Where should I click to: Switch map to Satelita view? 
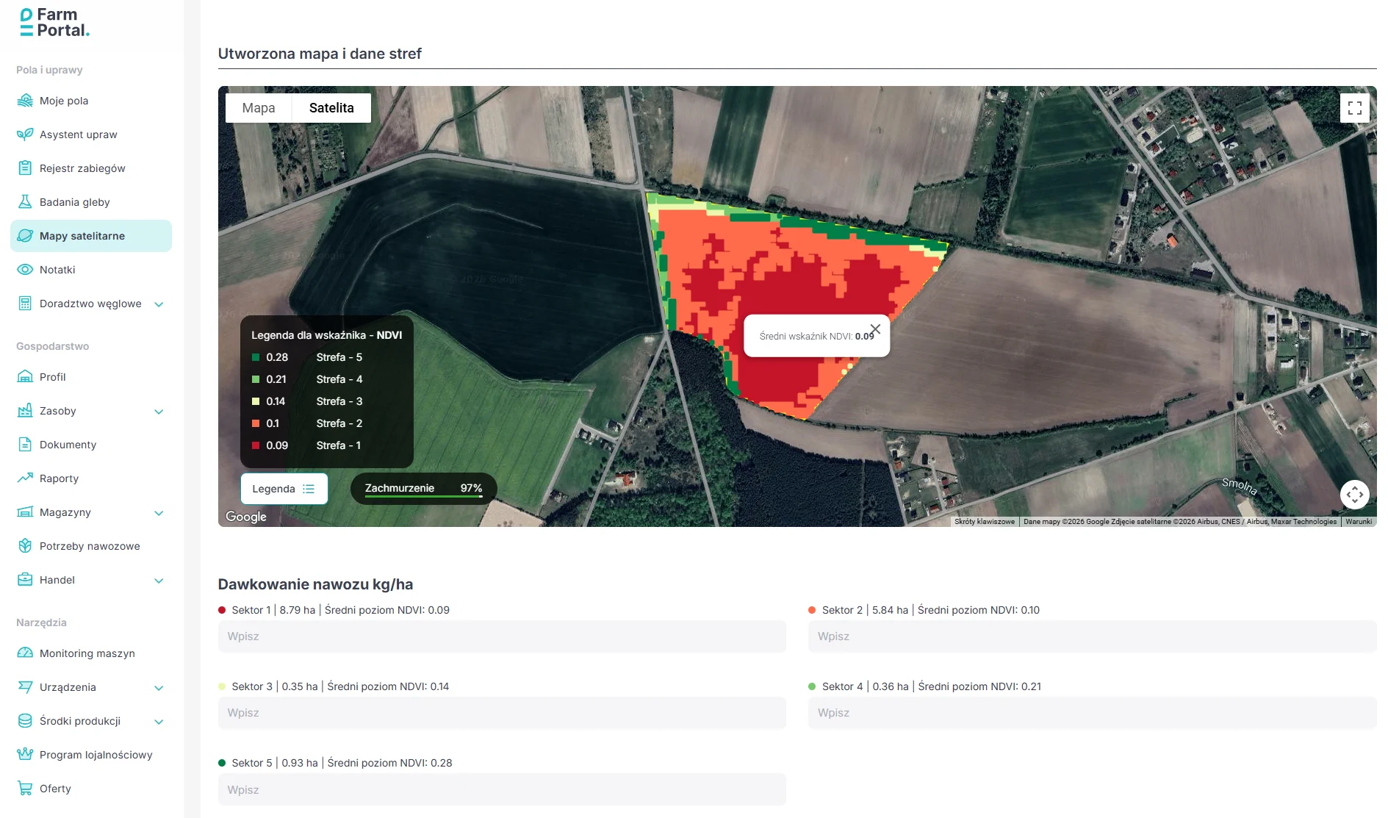point(331,108)
